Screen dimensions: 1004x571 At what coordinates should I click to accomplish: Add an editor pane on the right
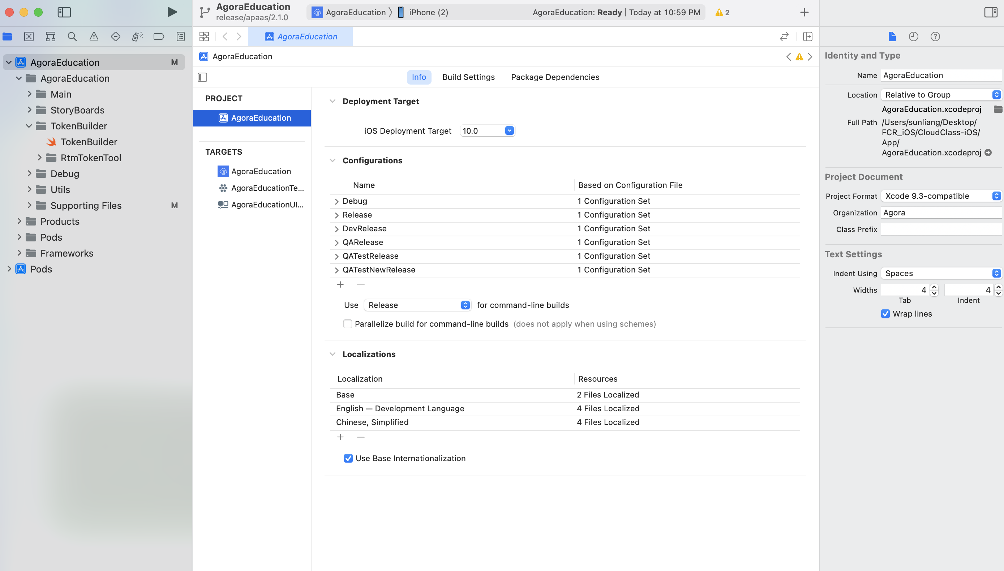tap(807, 37)
